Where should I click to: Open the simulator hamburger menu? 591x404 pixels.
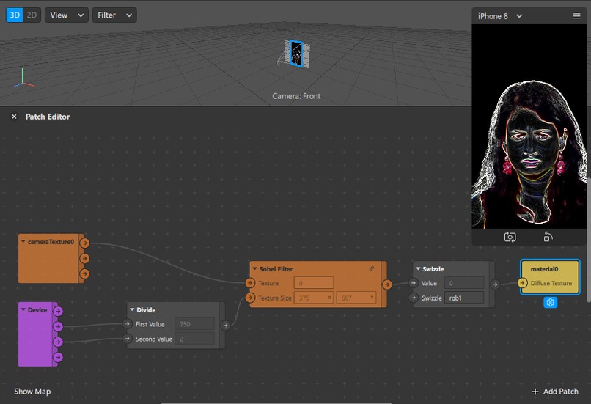[576, 16]
